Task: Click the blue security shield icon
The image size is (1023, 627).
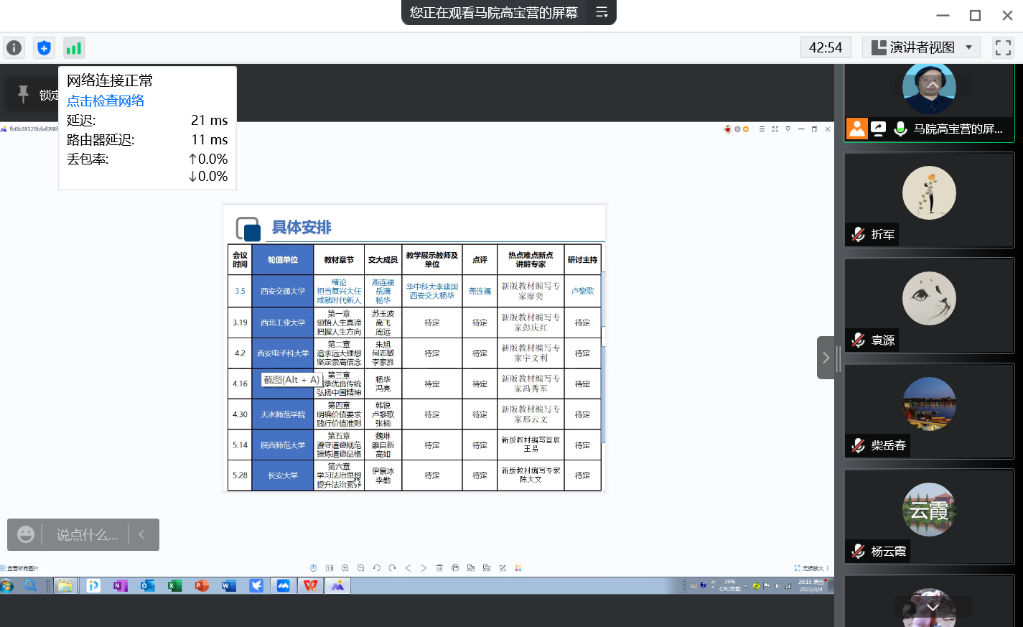Action: [x=44, y=48]
